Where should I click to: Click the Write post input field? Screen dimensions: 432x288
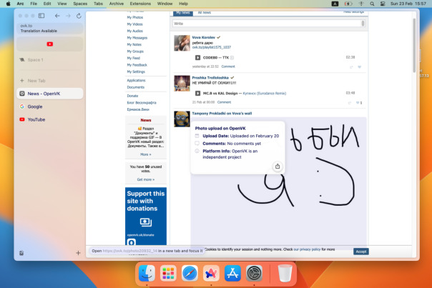click(x=268, y=24)
